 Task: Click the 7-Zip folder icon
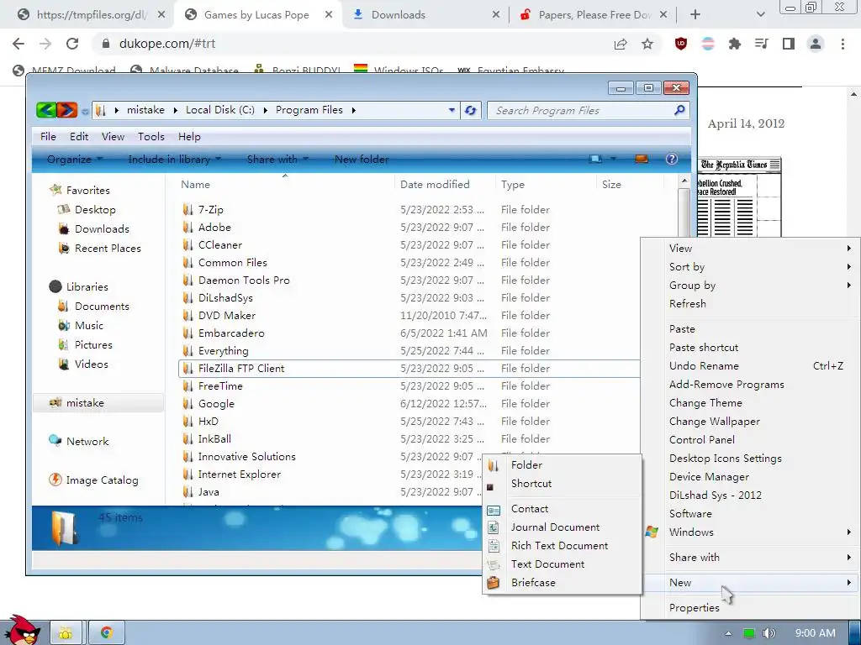(x=188, y=209)
